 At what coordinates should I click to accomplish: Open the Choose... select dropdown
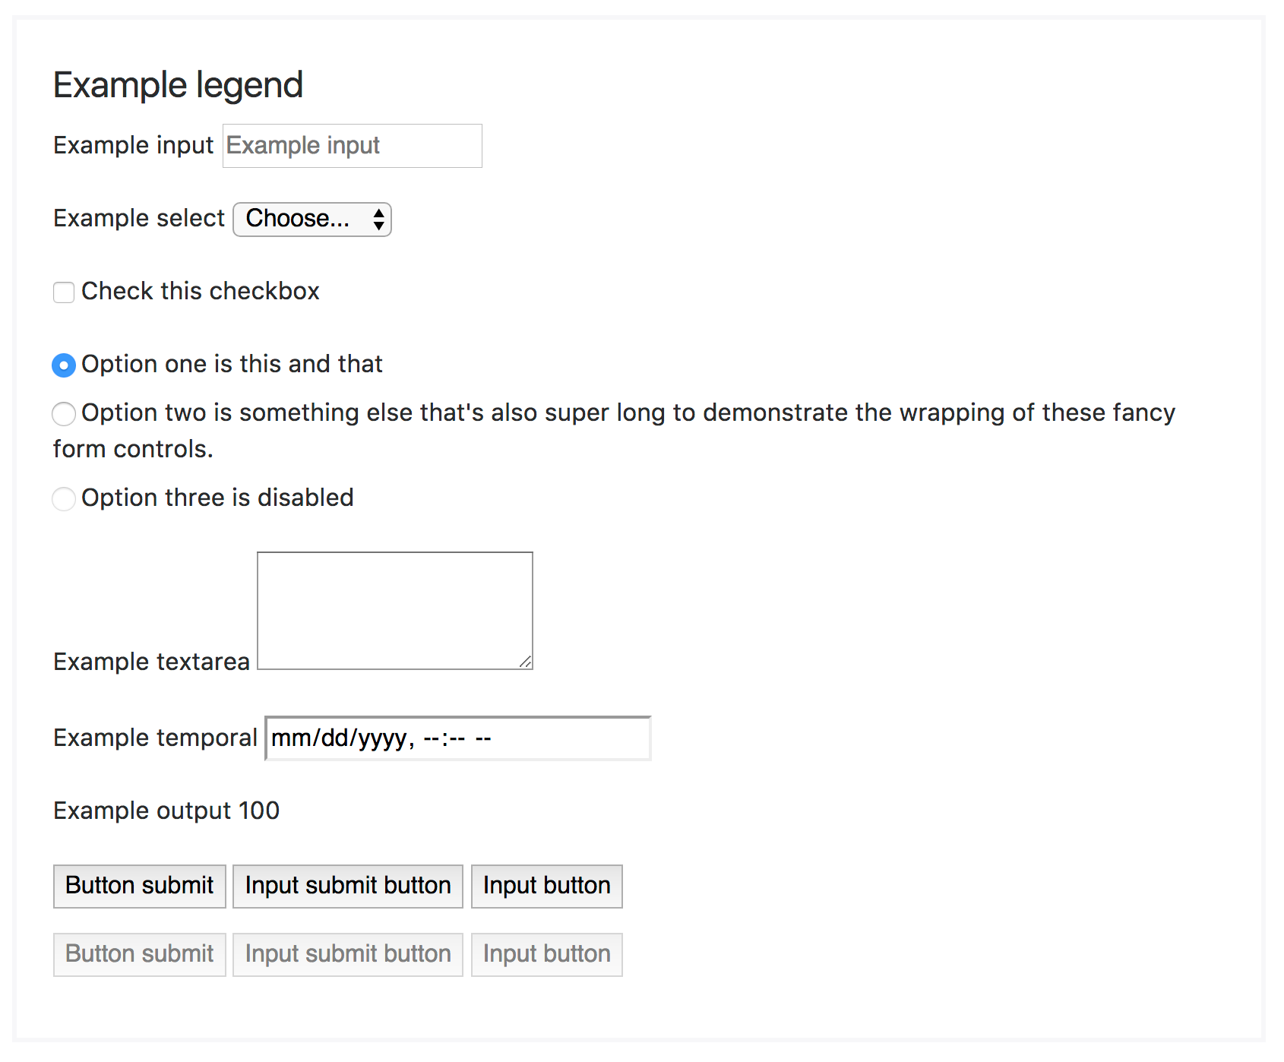[x=312, y=220]
